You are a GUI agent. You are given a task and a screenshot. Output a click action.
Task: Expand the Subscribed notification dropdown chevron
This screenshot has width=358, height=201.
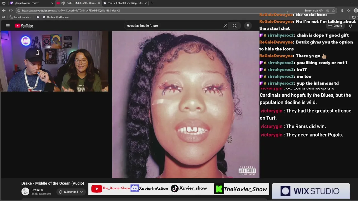(x=81, y=192)
